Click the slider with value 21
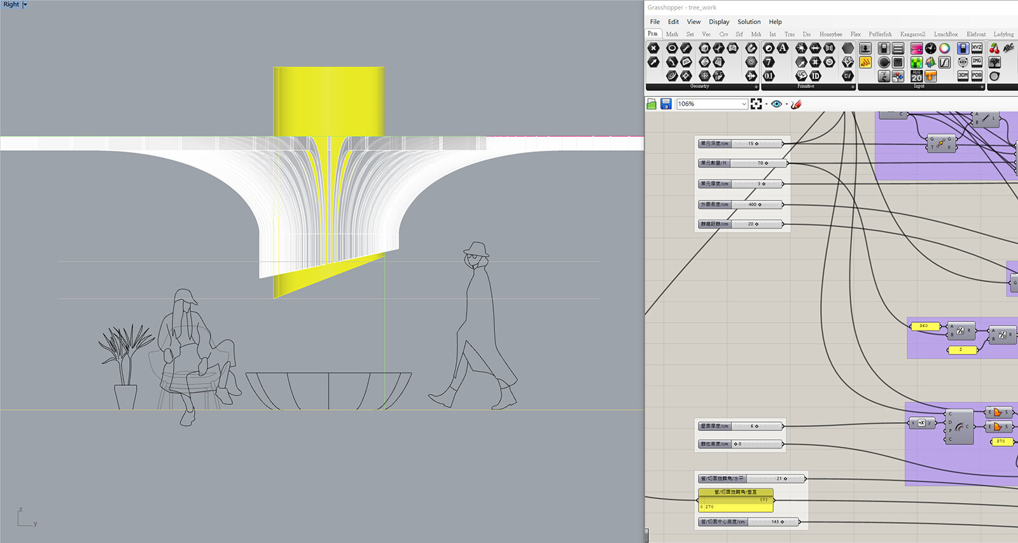The image size is (1018, 543). click(752, 478)
